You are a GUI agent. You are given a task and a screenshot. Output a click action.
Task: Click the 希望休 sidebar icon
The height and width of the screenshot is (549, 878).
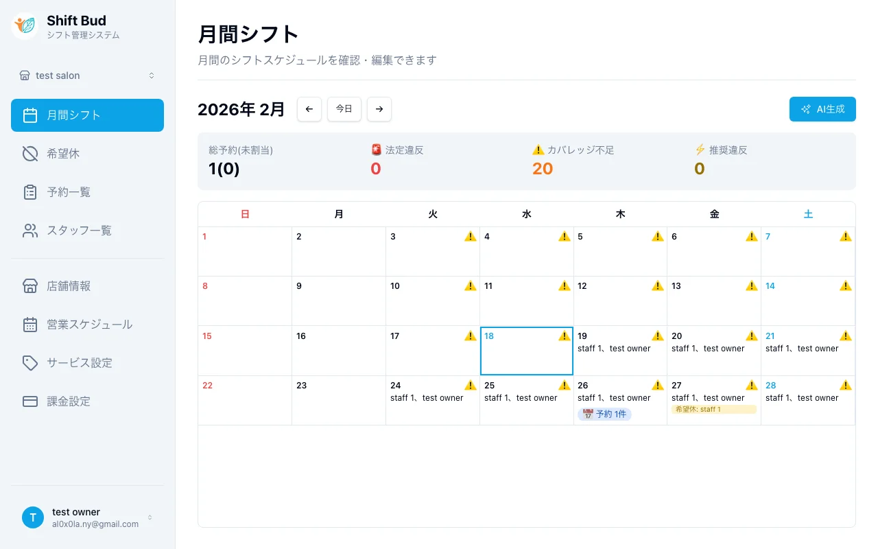pos(30,154)
